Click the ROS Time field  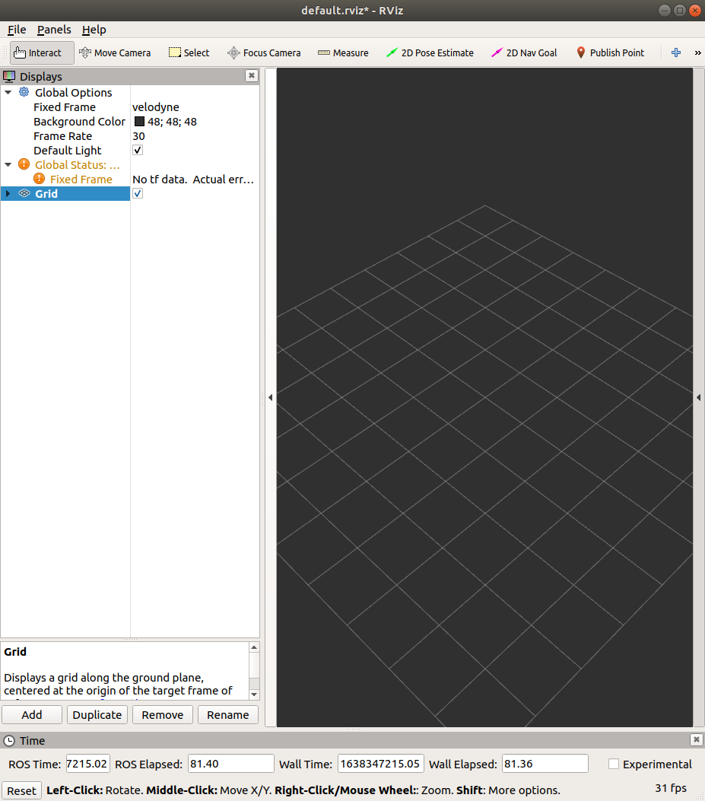pos(87,764)
